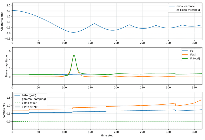
Task: Click the '6' tick on force axis
Action: 9,51
